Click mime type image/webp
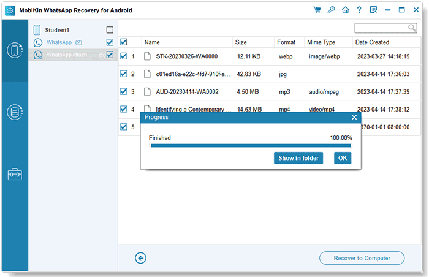The height and width of the screenshot is (277, 429). click(x=324, y=56)
